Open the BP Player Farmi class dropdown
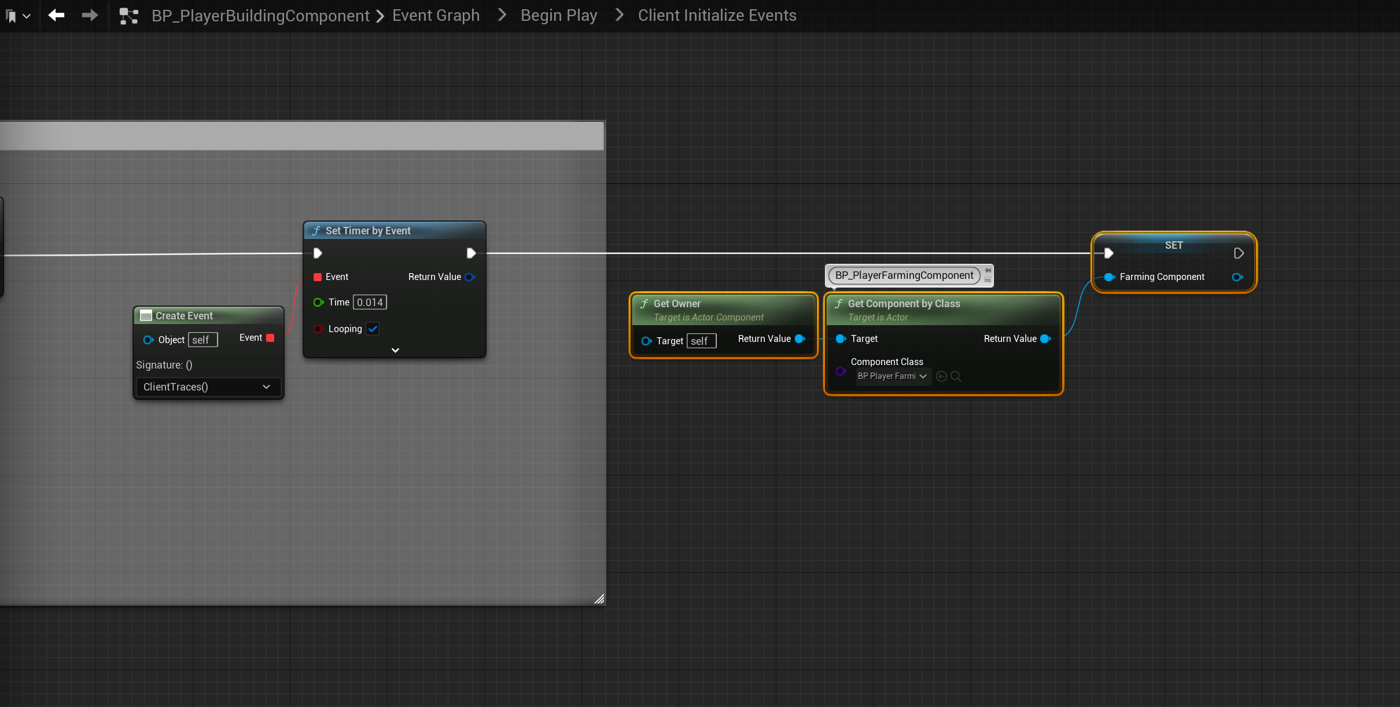Viewport: 1400px width, 707px height. point(893,376)
